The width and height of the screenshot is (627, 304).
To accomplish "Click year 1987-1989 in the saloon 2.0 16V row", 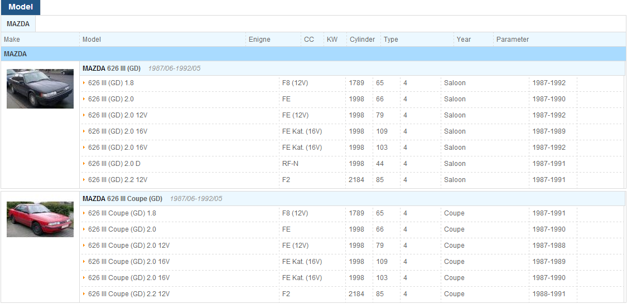I will (549, 131).
